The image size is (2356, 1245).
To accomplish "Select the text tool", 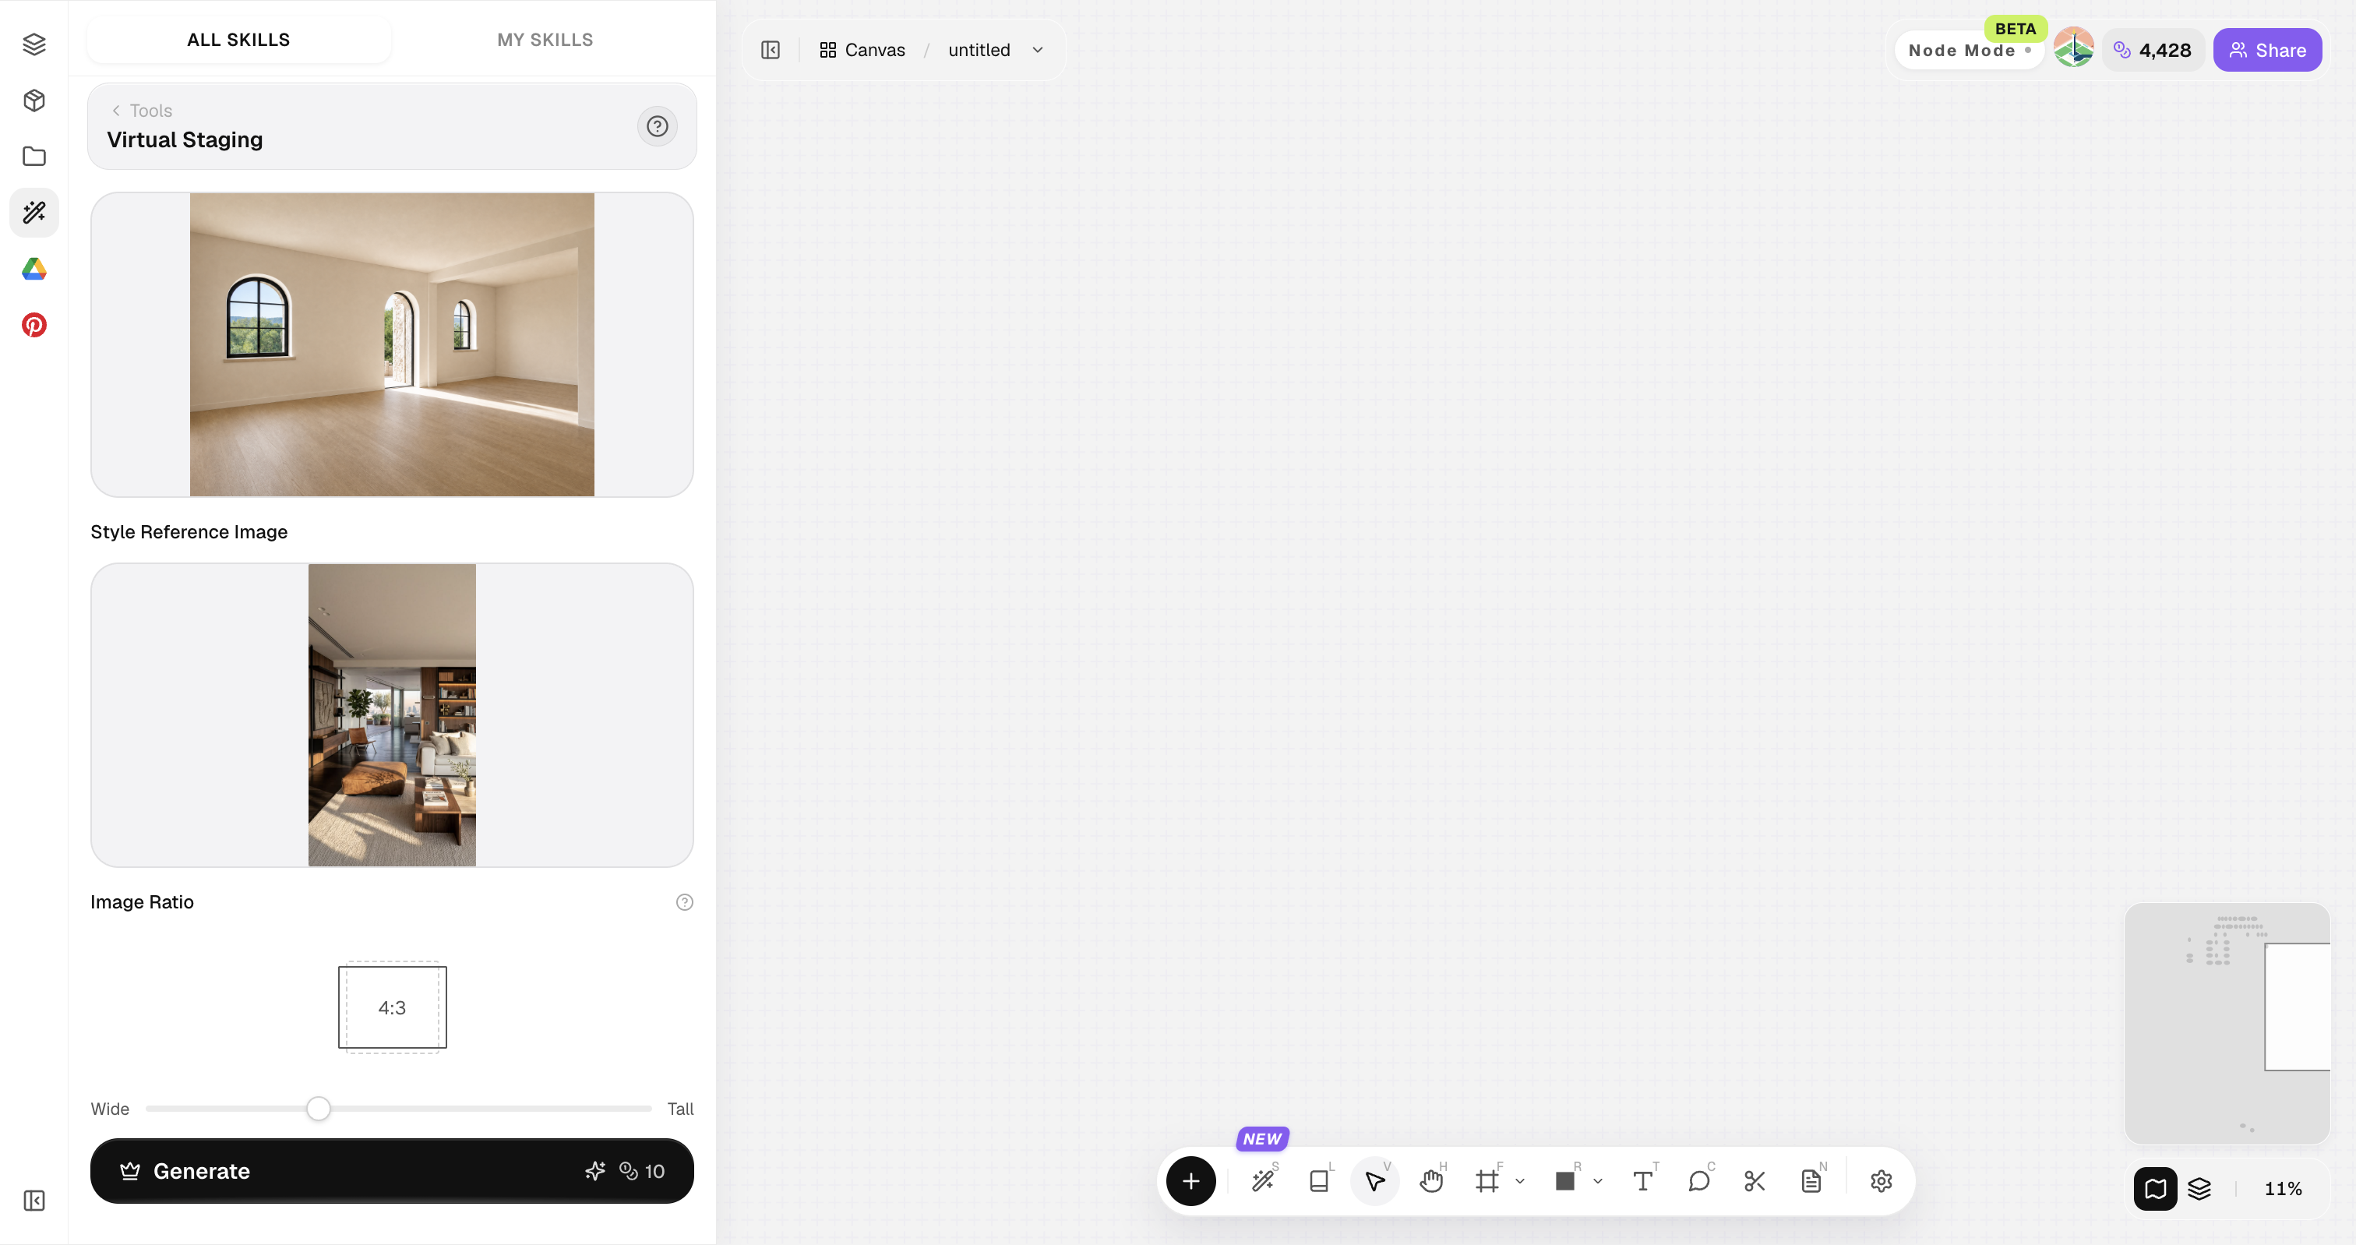I will coord(1642,1181).
